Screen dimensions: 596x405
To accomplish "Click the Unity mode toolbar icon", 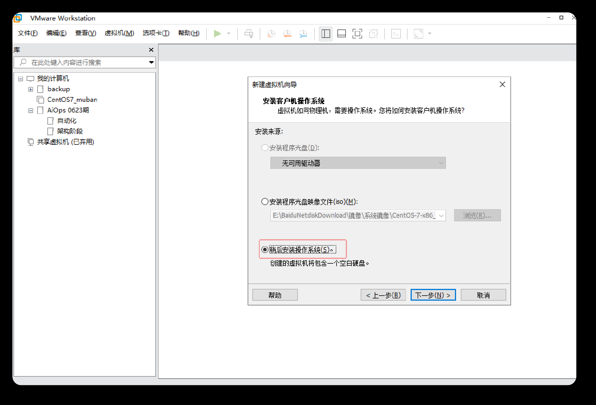I will pyautogui.click(x=373, y=34).
